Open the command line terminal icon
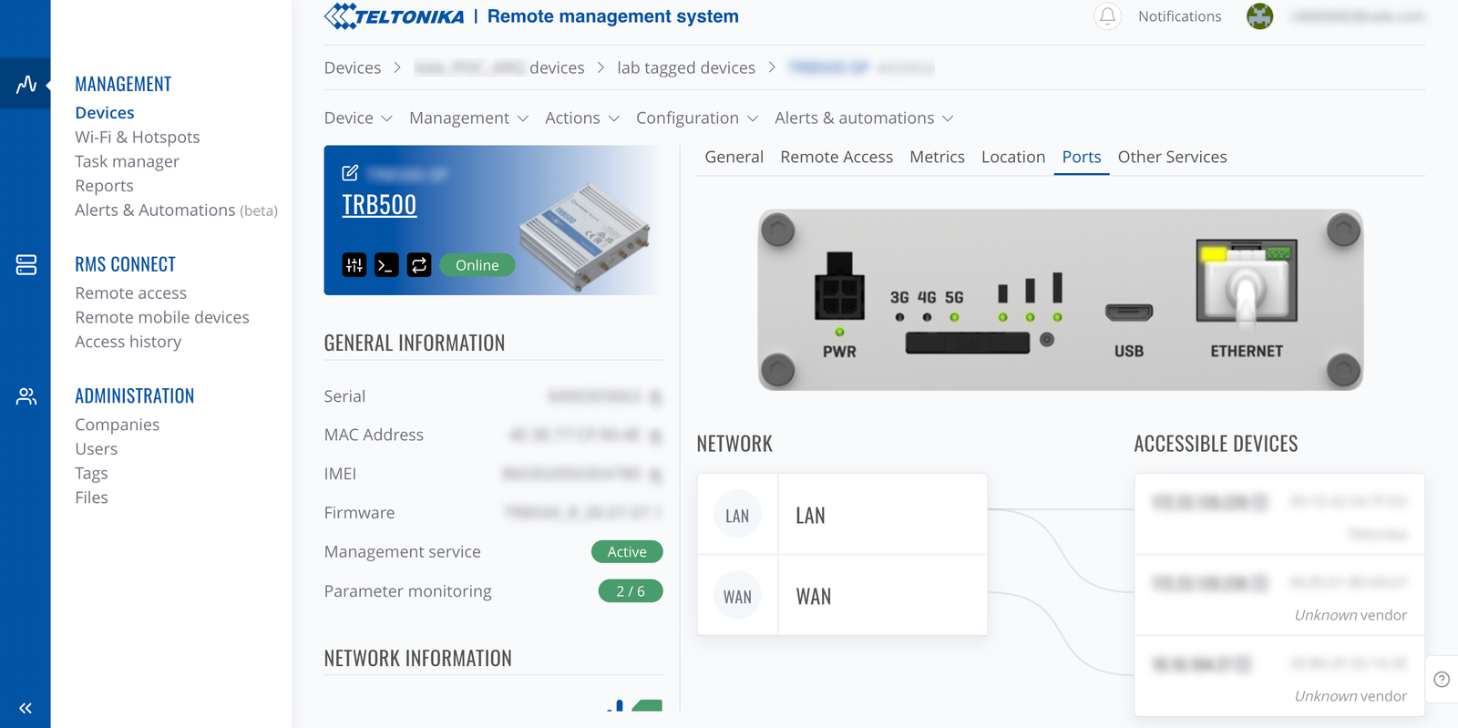 (386, 265)
